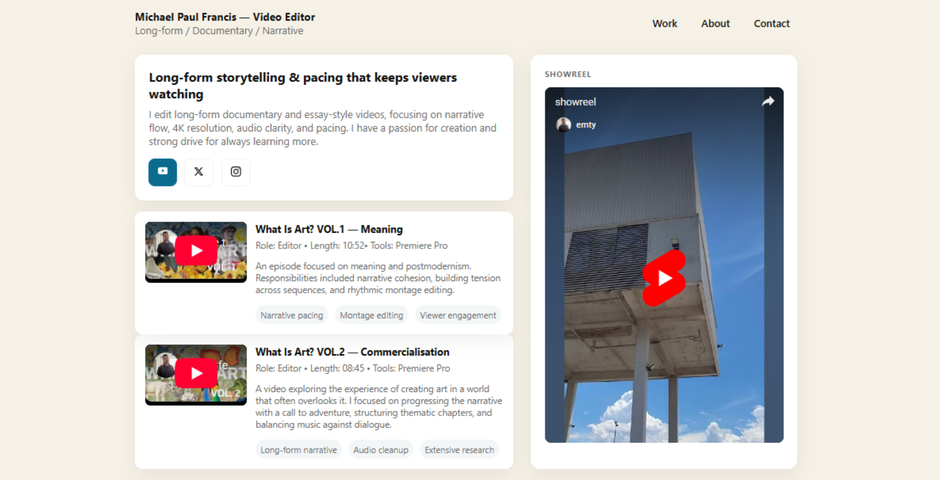Open the X (Twitter) social icon

click(198, 172)
